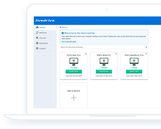The height and width of the screenshot is (129, 161).
Task: Click ADD A DEVICE label
Action: coord(74,91)
